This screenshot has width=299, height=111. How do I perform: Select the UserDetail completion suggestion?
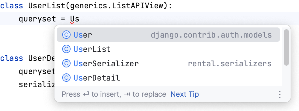click(168, 78)
